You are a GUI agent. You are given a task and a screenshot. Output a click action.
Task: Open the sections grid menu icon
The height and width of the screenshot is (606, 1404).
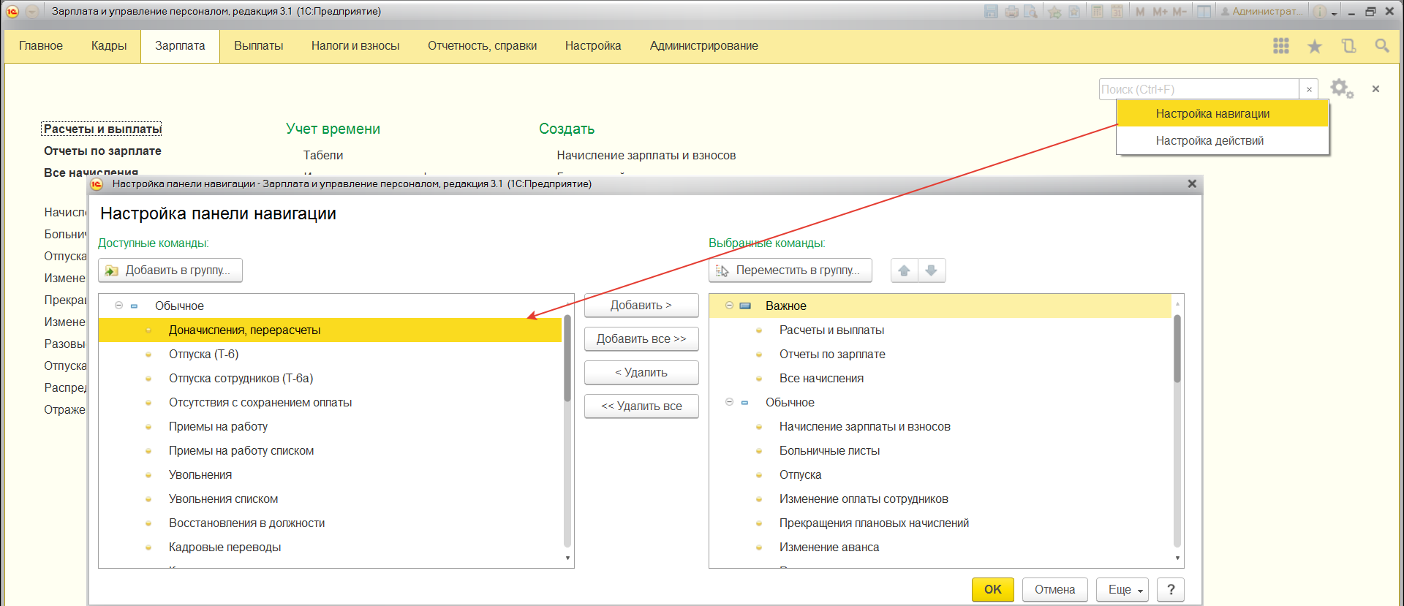(x=1281, y=46)
